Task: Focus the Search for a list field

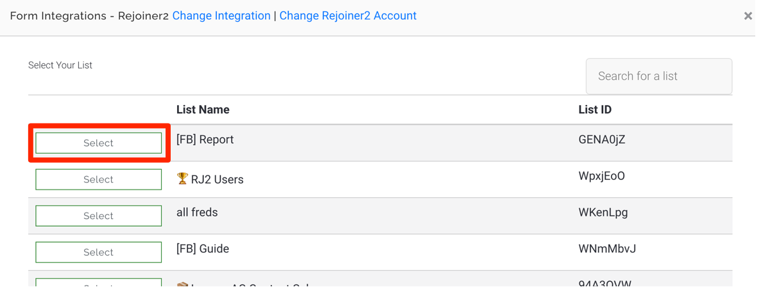Action: point(659,76)
